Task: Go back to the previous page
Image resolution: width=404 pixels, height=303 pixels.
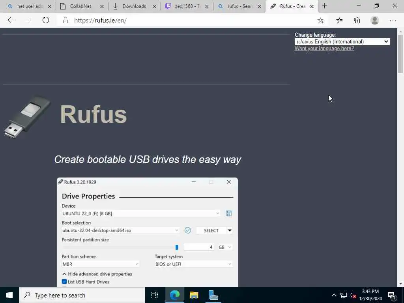Action: click(11, 20)
